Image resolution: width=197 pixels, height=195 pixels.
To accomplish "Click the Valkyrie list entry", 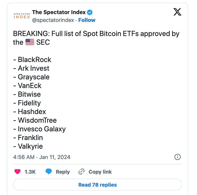I will click(x=30, y=146).
